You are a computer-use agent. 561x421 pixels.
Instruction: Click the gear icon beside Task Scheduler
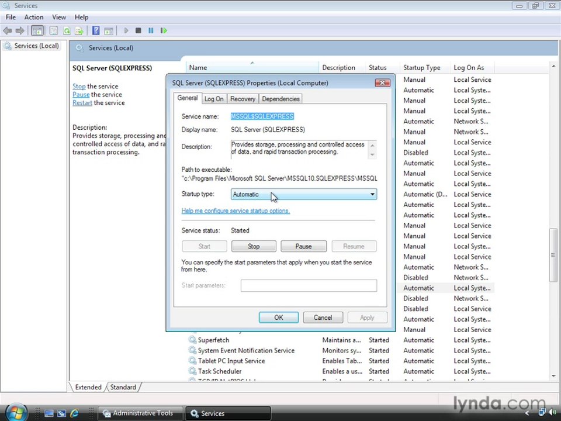192,371
